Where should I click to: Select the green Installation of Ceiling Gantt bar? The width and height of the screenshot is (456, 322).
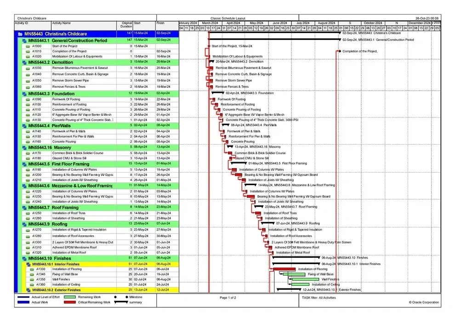(x=301, y=285)
